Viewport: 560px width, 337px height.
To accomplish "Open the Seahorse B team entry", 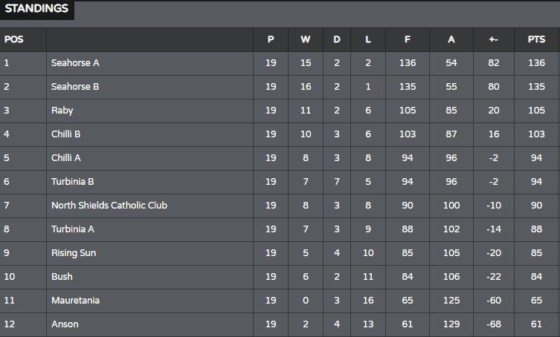I will click(75, 87).
